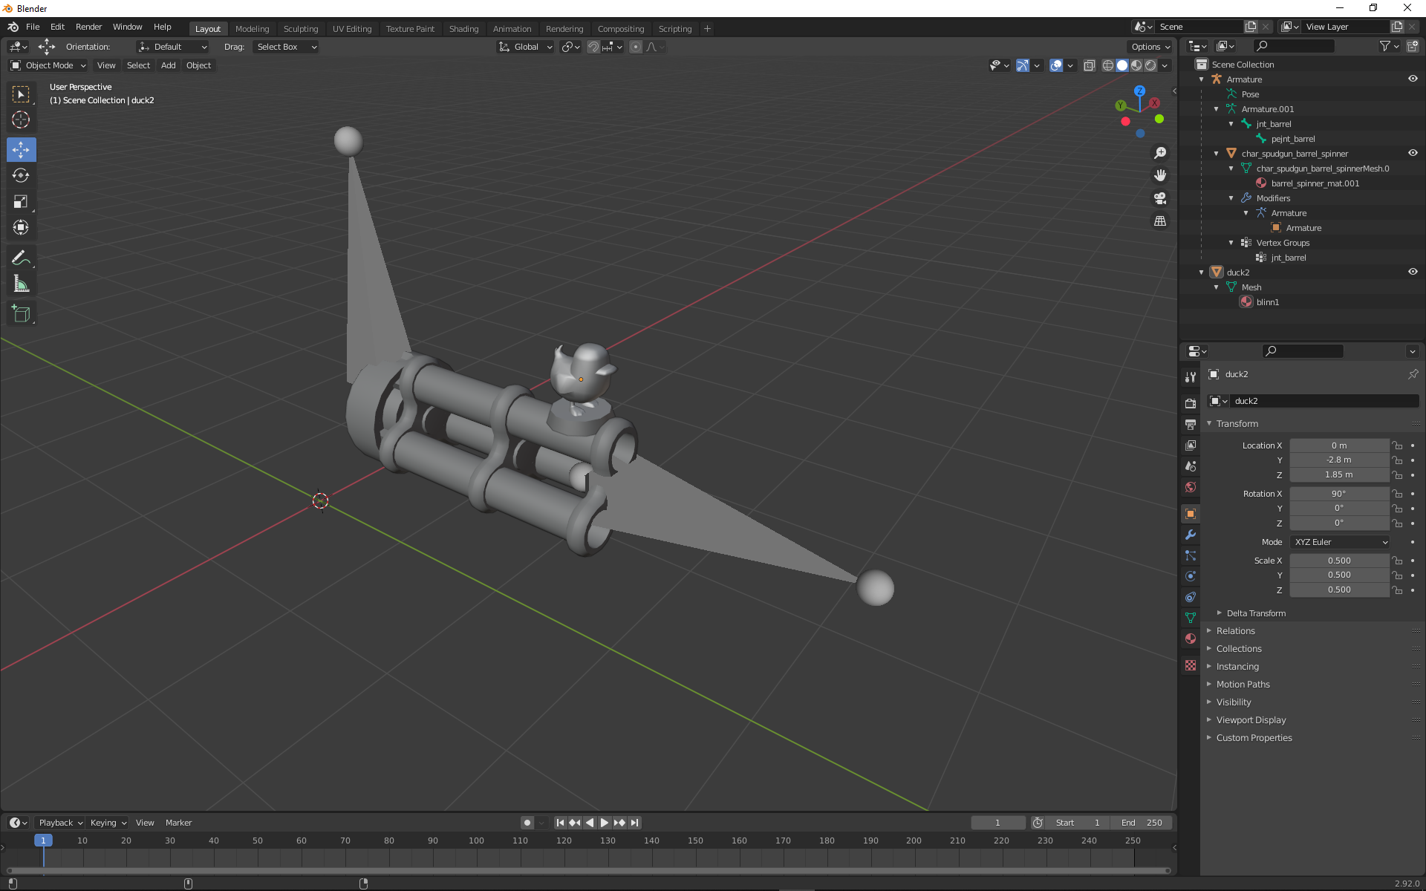Click the duck2 object name field
The image size is (1426, 891).
tap(1324, 401)
